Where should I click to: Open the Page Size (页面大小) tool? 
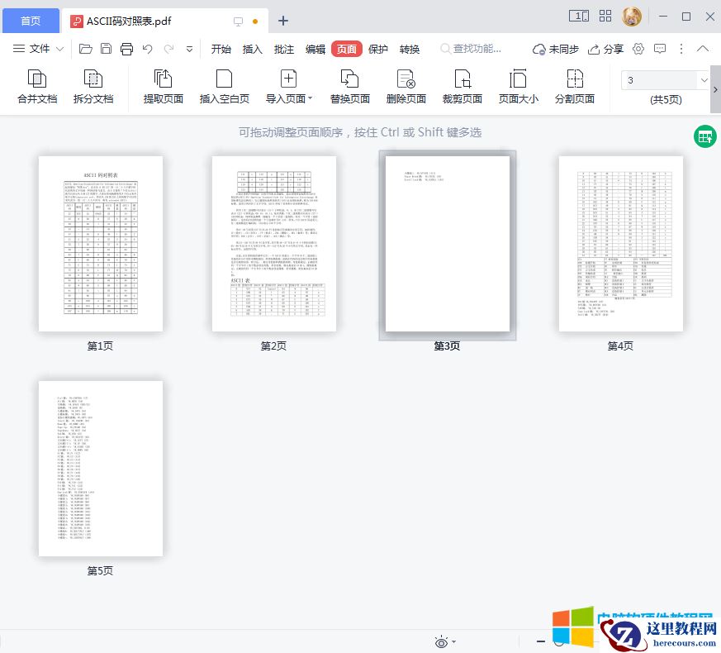pos(518,86)
